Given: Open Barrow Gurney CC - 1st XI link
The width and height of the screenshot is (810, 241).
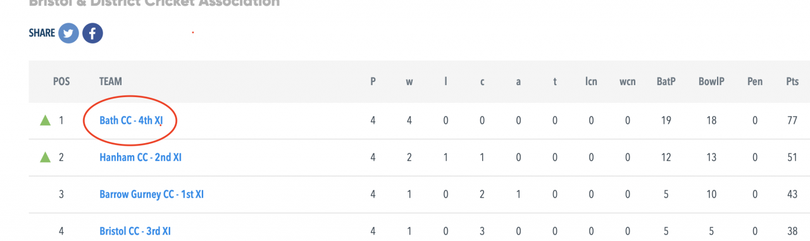Looking at the screenshot, I should tap(151, 194).
